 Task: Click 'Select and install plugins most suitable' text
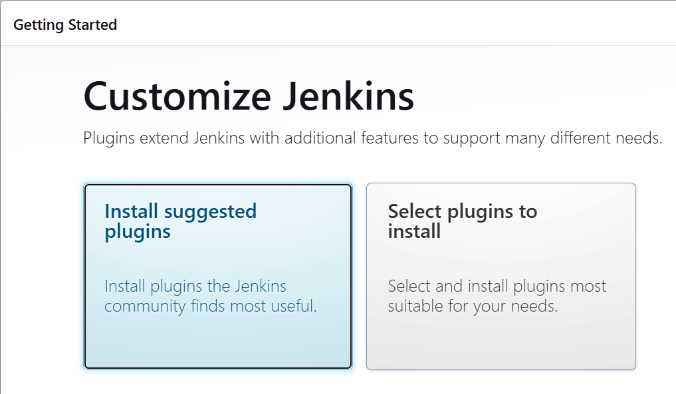(497, 296)
